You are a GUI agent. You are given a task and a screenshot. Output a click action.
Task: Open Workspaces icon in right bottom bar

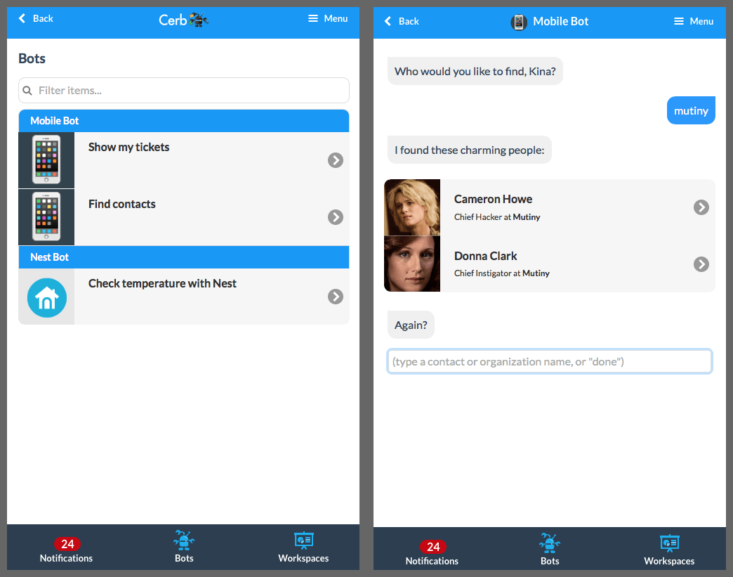(669, 543)
